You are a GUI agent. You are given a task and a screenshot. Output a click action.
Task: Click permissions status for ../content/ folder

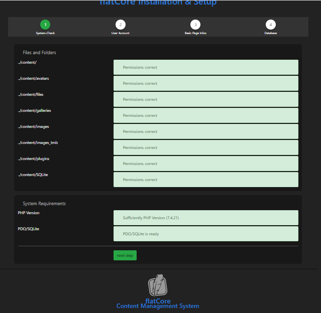[205, 67]
